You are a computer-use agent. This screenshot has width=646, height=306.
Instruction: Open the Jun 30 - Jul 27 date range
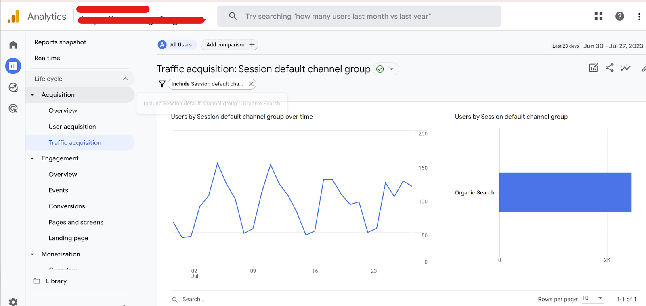tap(613, 46)
